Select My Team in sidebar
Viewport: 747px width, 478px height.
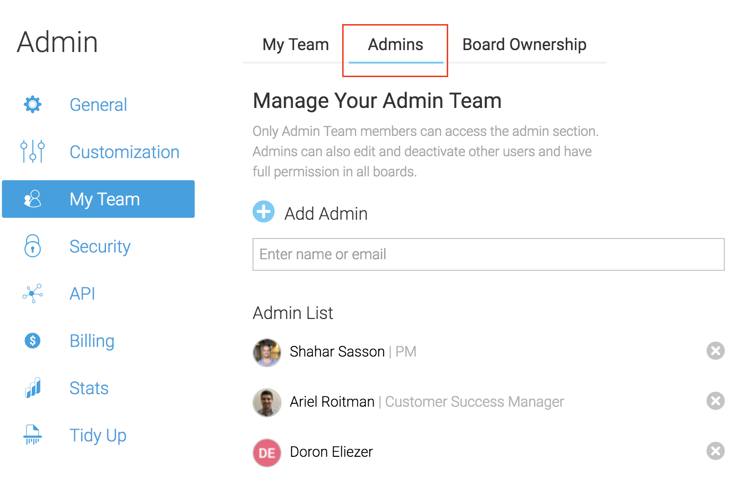point(98,199)
